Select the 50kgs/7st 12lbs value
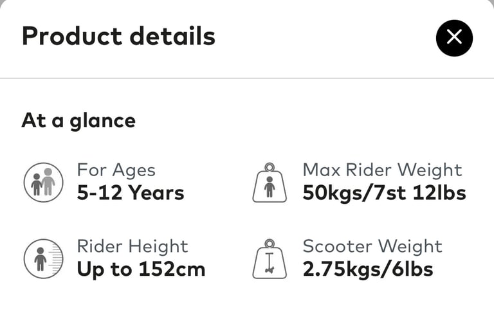The height and width of the screenshot is (315, 494). 384,193
